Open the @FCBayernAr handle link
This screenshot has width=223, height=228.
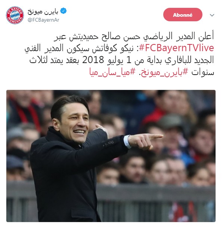[43, 20]
